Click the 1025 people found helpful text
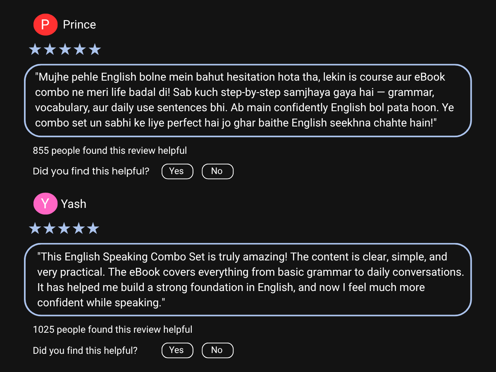The image size is (496, 372). click(112, 329)
